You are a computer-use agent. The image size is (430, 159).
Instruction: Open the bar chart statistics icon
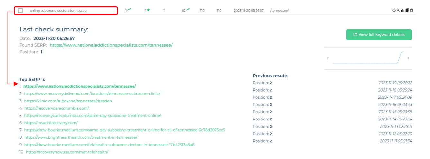coord(403,10)
